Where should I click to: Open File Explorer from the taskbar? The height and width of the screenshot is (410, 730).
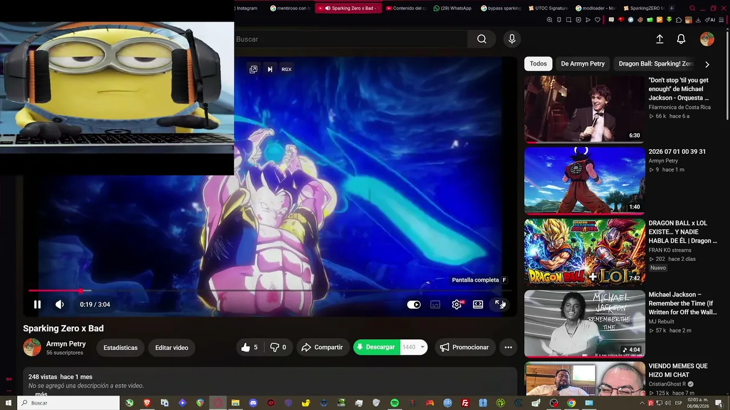(x=236, y=403)
